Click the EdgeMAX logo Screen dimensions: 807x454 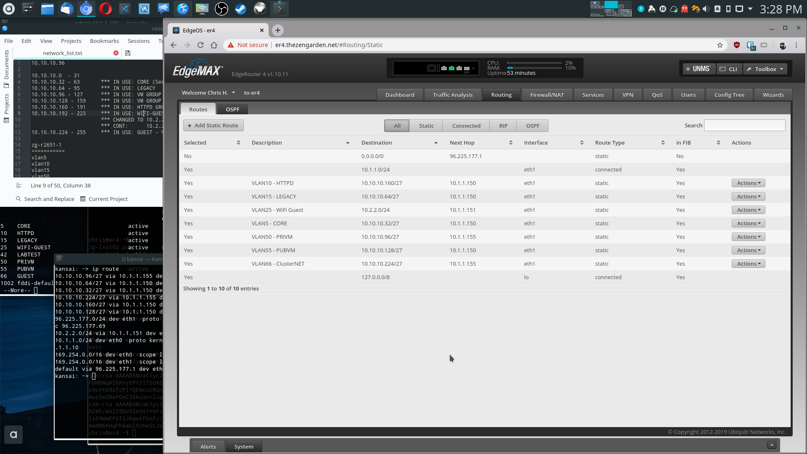pos(198,69)
